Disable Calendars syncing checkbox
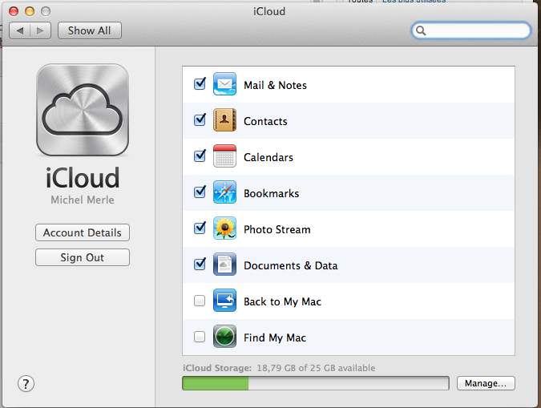 tap(200, 156)
